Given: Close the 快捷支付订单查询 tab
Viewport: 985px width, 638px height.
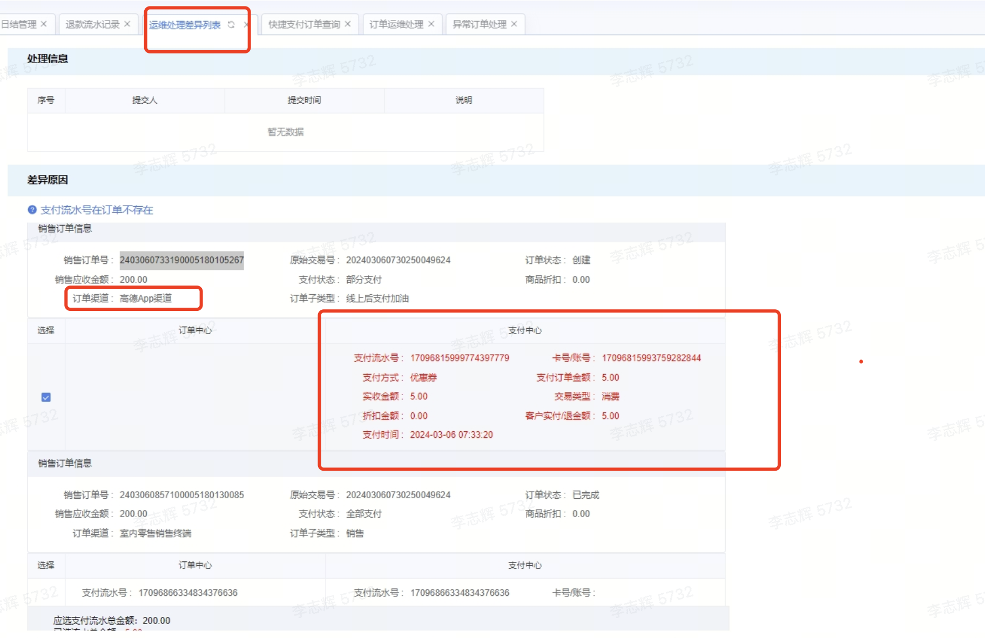Looking at the screenshot, I should click(348, 24).
